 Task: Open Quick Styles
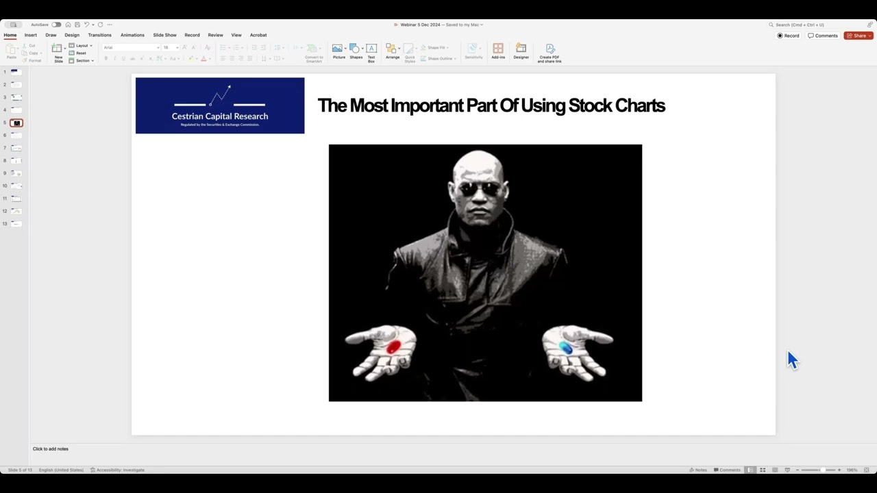click(x=410, y=53)
